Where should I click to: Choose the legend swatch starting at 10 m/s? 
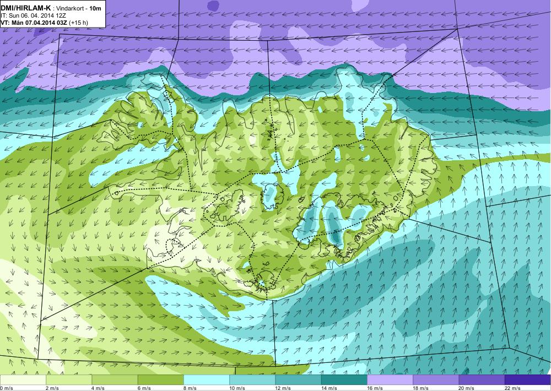pyautogui.click(x=252, y=380)
